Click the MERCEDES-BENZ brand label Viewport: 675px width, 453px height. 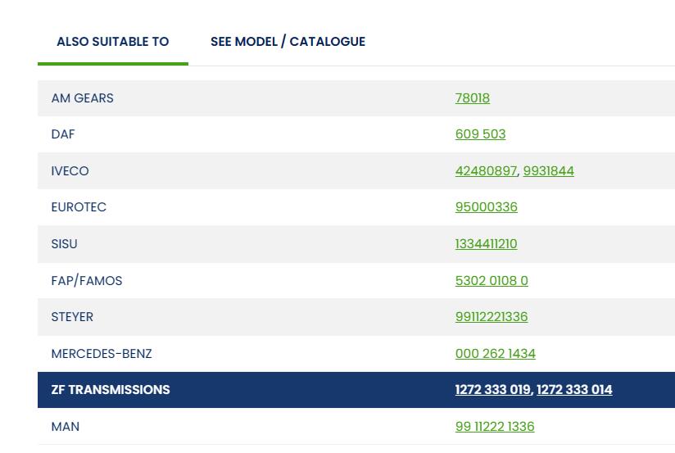102,354
